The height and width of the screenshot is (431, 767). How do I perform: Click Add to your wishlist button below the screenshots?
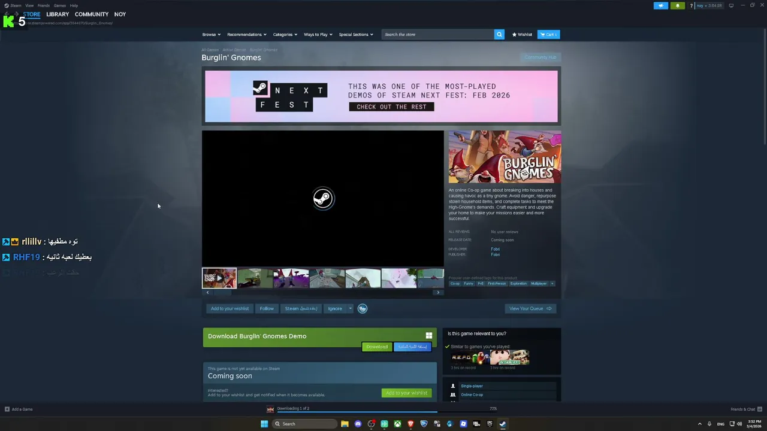click(x=230, y=308)
